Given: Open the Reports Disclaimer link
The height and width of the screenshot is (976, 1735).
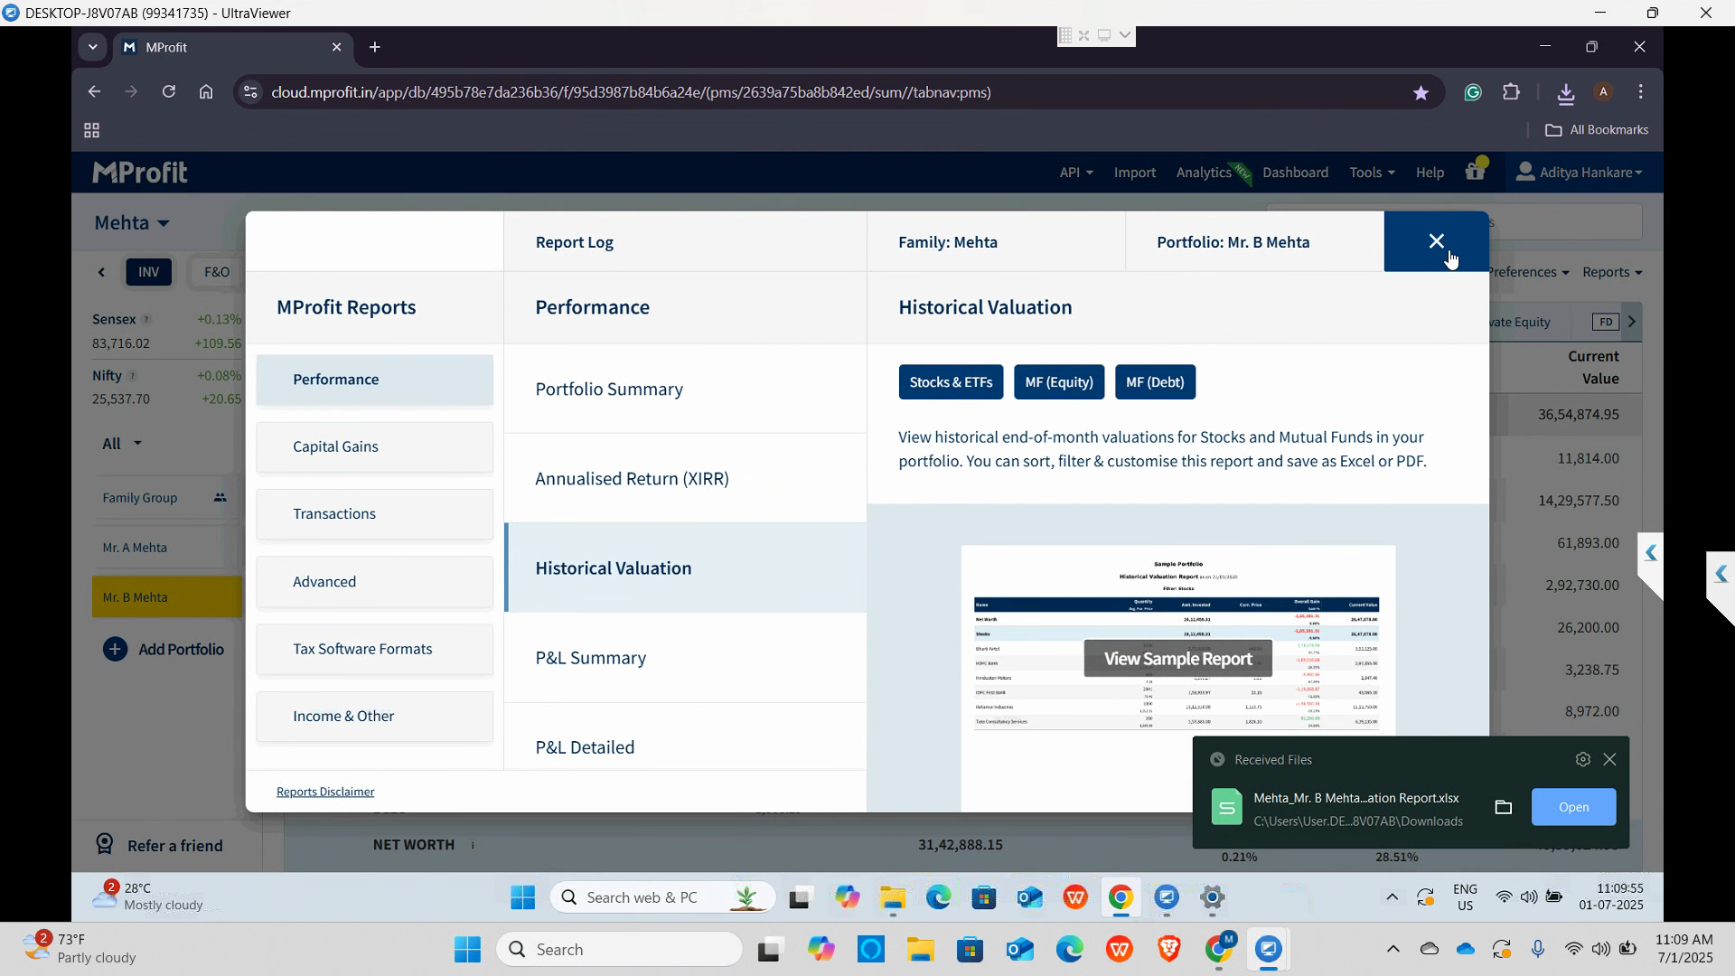Looking at the screenshot, I should 325,792.
